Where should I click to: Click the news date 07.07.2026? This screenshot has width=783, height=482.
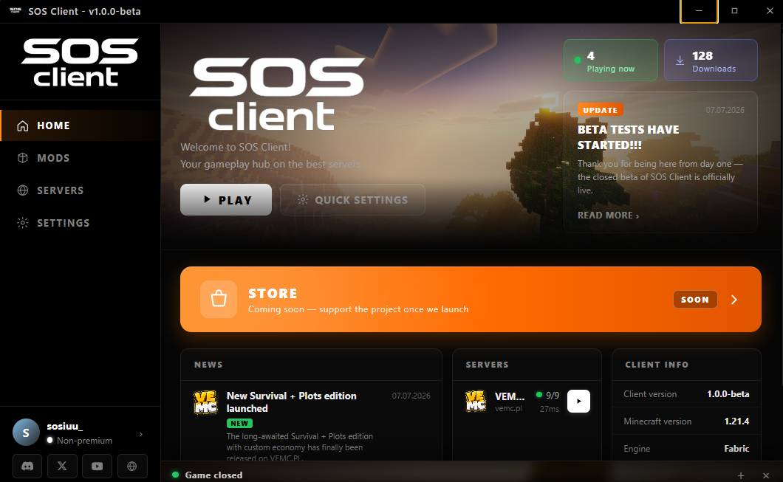coord(411,396)
